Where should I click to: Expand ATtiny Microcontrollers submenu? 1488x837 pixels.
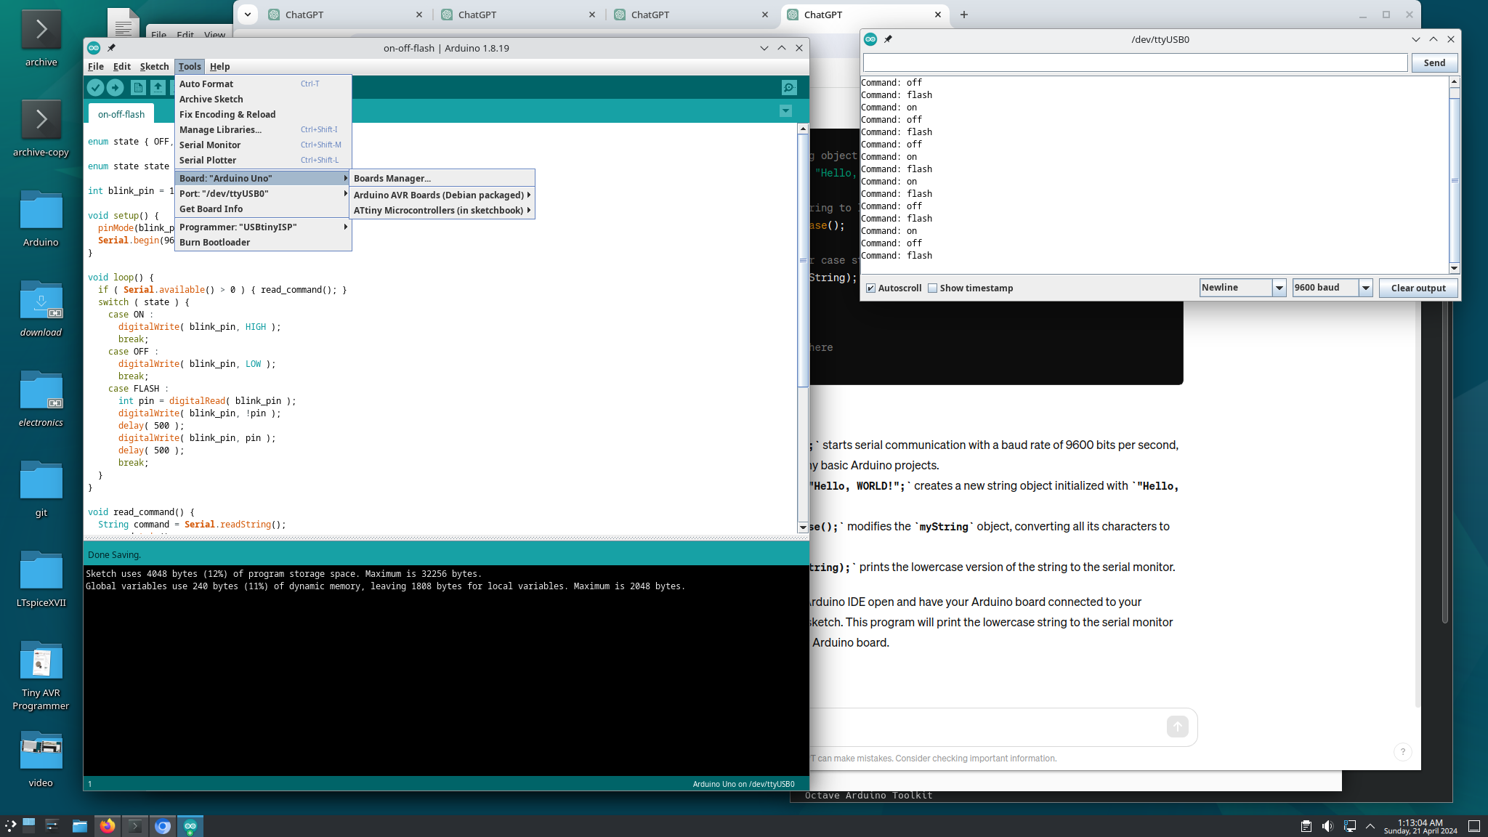(442, 210)
